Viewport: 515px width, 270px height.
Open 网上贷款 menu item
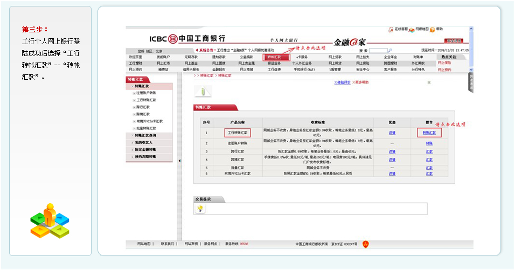point(335,57)
